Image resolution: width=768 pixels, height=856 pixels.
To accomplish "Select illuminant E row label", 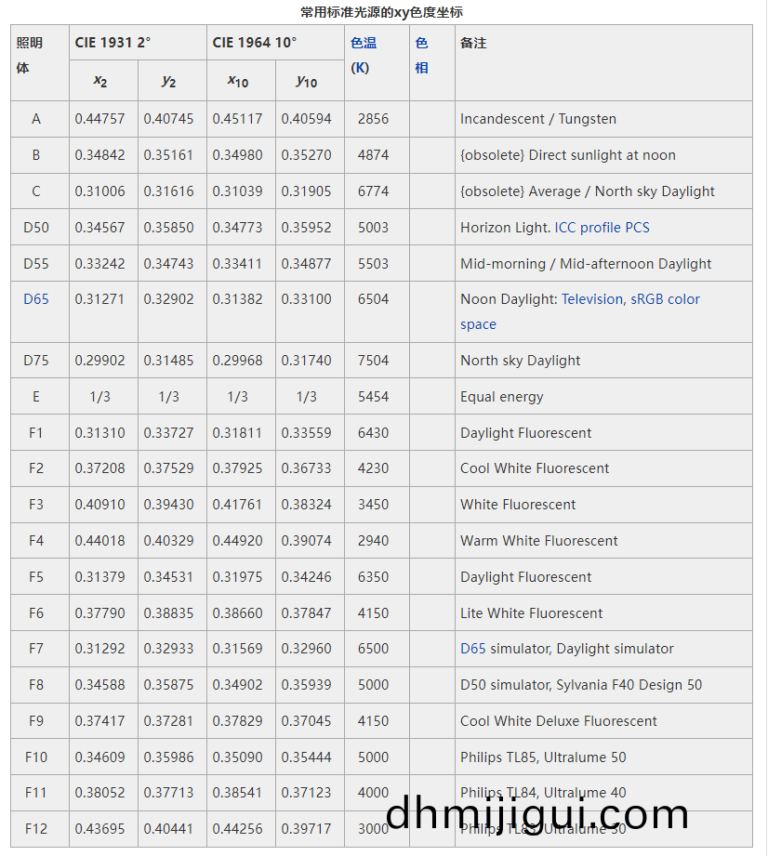I will pyautogui.click(x=36, y=397).
